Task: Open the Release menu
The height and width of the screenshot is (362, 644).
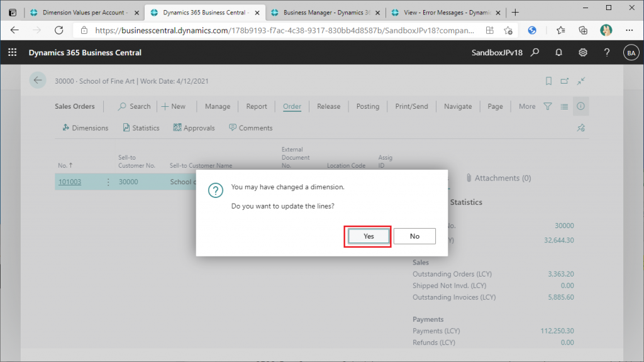Action: coord(328,106)
